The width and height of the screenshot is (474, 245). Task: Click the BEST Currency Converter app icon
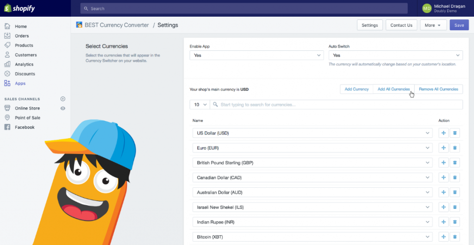pyautogui.click(x=79, y=25)
